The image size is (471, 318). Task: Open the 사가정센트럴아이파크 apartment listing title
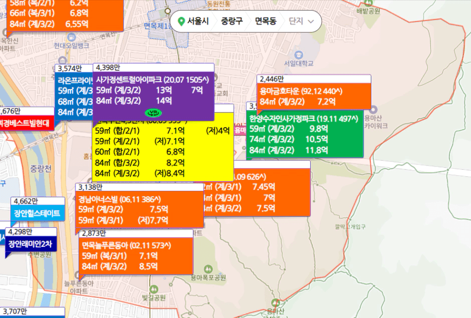153,79
